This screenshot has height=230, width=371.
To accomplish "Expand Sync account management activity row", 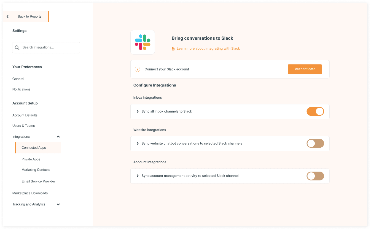I will tap(138, 176).
